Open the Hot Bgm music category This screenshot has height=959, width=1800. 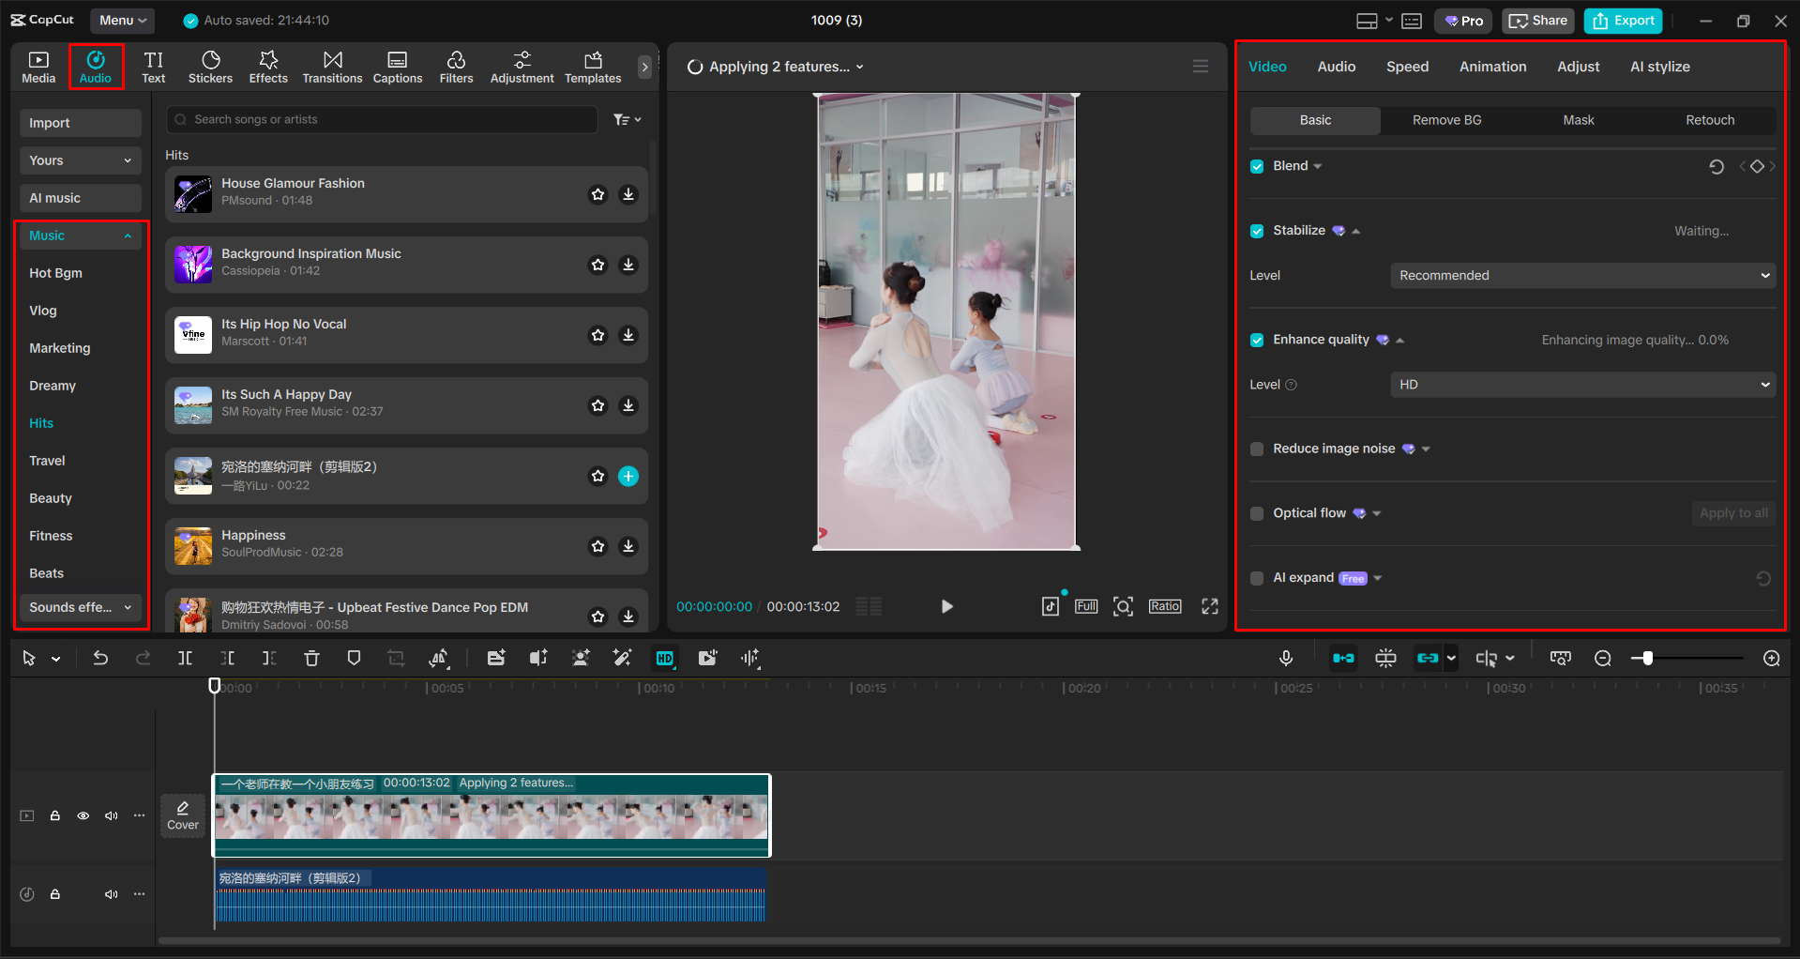56,273
